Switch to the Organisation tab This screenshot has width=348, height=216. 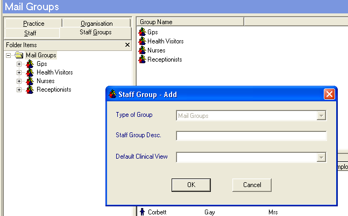(97, 24)
